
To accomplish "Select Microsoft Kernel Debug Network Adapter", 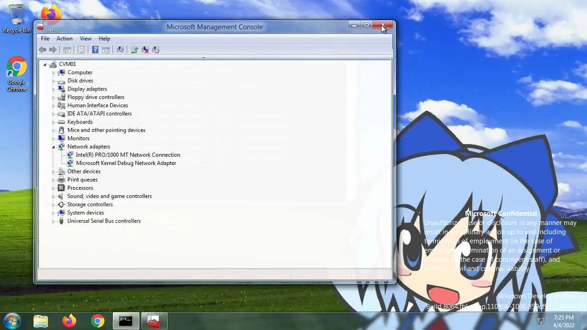I will click(x=126, y=163).
